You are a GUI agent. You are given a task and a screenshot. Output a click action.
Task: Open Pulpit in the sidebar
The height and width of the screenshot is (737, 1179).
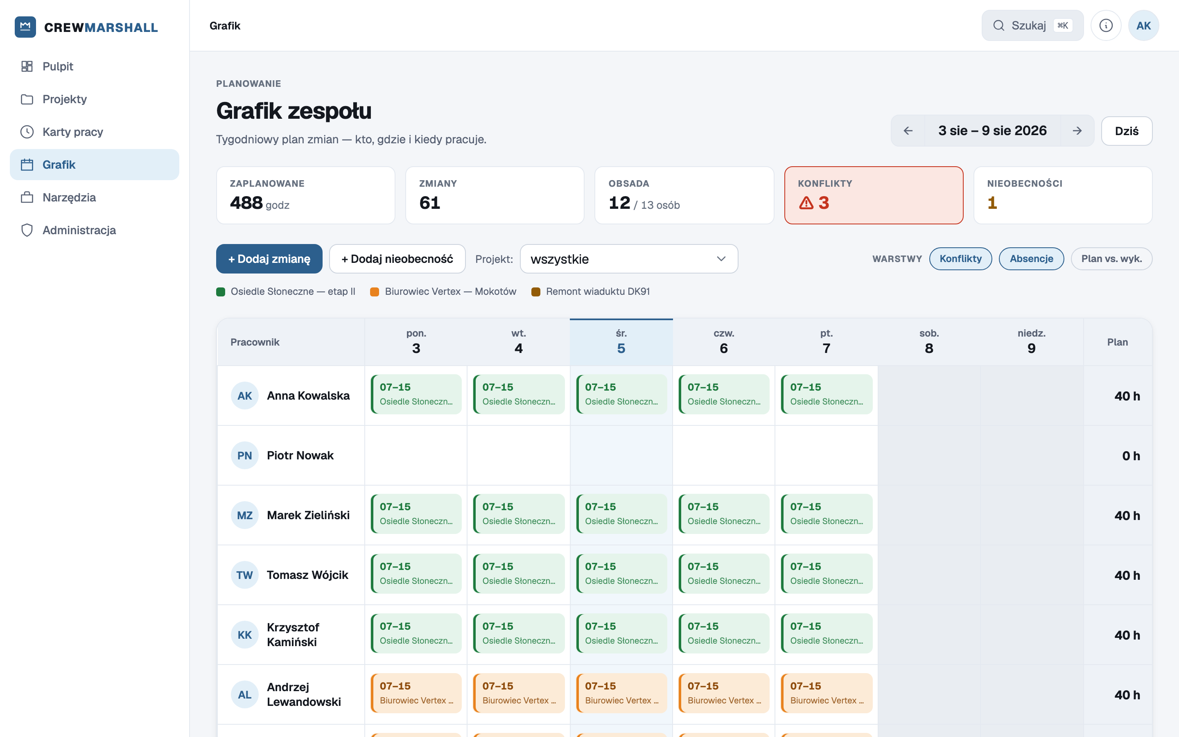click(95, 66)
